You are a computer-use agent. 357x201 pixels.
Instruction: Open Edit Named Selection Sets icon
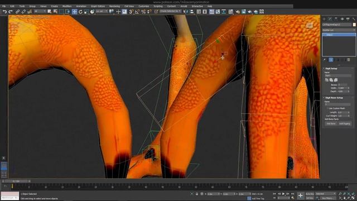pos(156,11)
